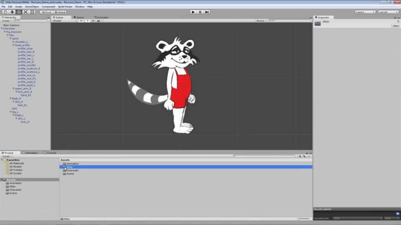Viewport: 401px width, 225px height.
Task: Collapse the spine node
Action: click(x=11, y=38)
